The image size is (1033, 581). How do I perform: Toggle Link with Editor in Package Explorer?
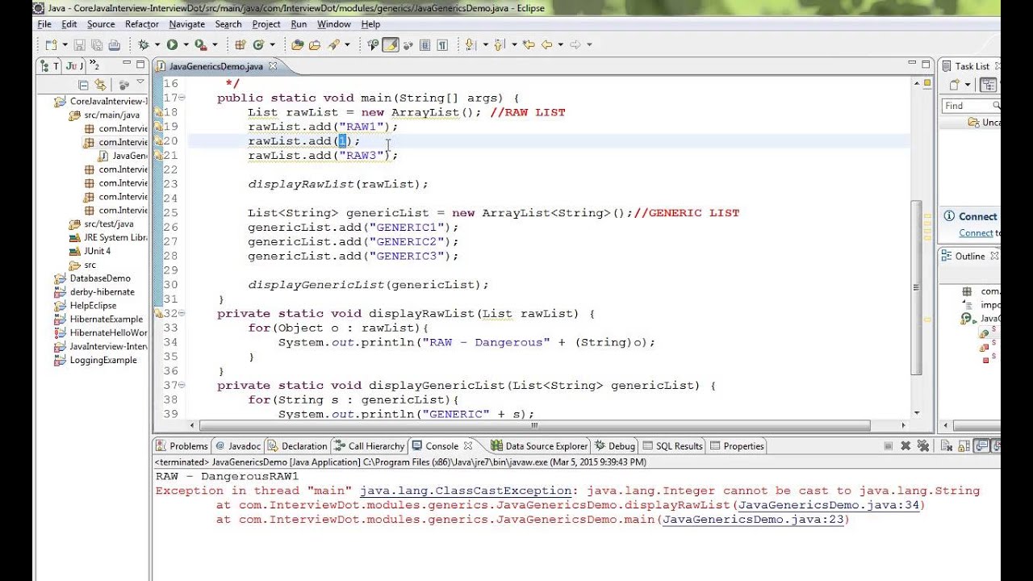100,85
